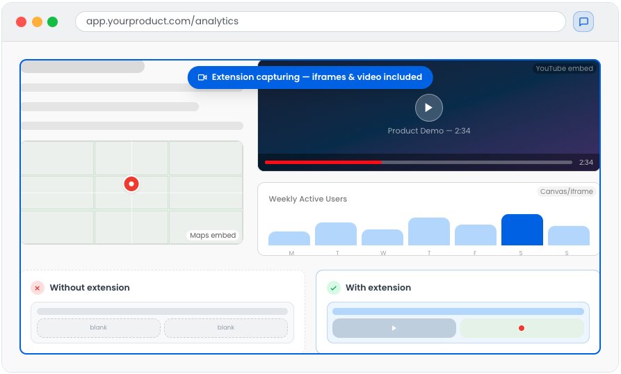Play the Product Demo video

pos(428,108)
